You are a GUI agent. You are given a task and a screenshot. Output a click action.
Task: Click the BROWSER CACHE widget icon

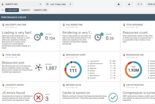coord(64,85)
